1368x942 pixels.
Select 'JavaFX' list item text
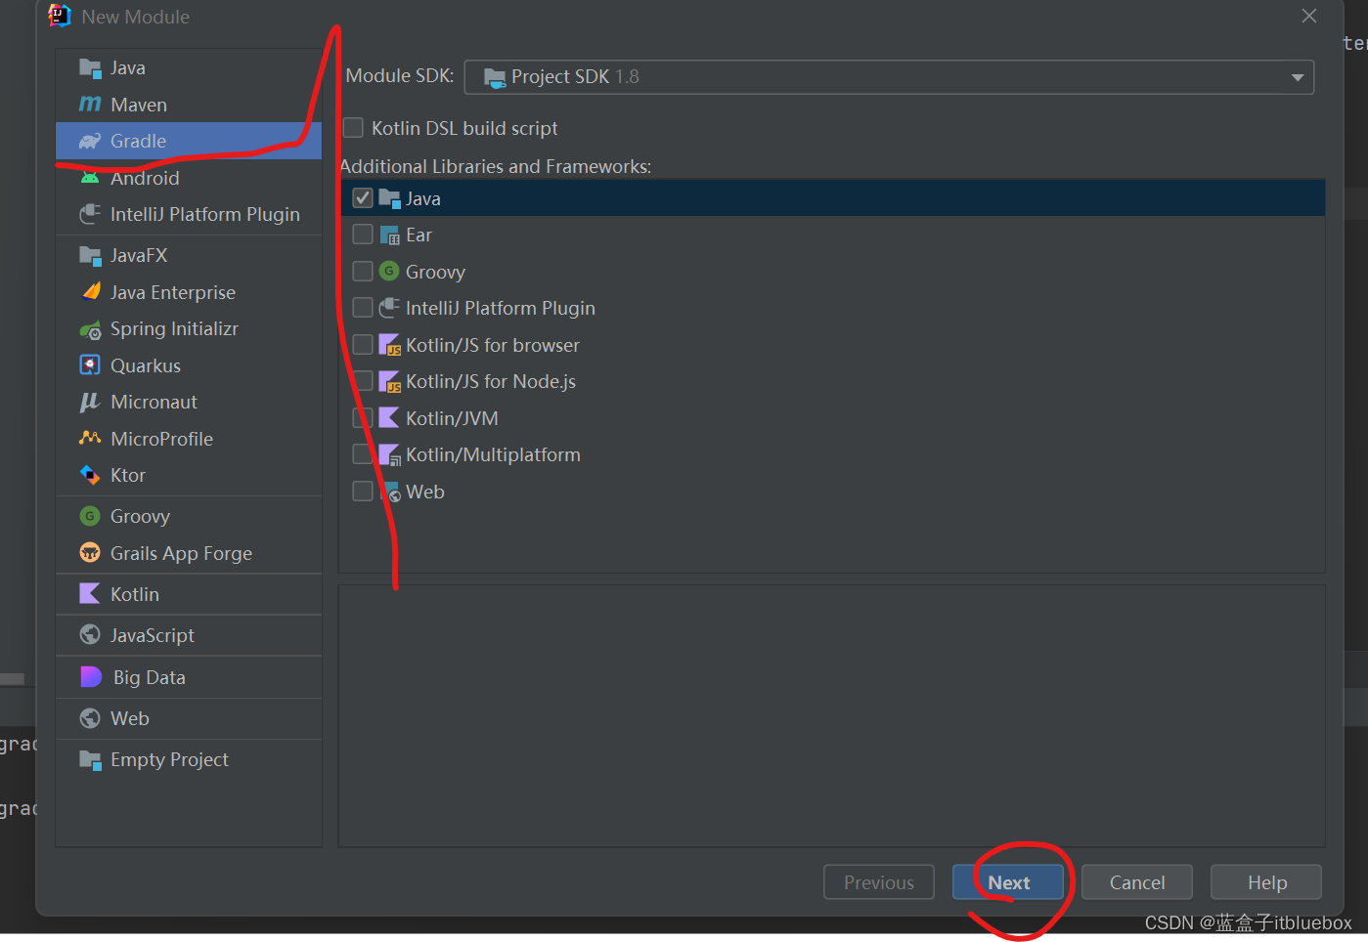[x=139, y=256]
